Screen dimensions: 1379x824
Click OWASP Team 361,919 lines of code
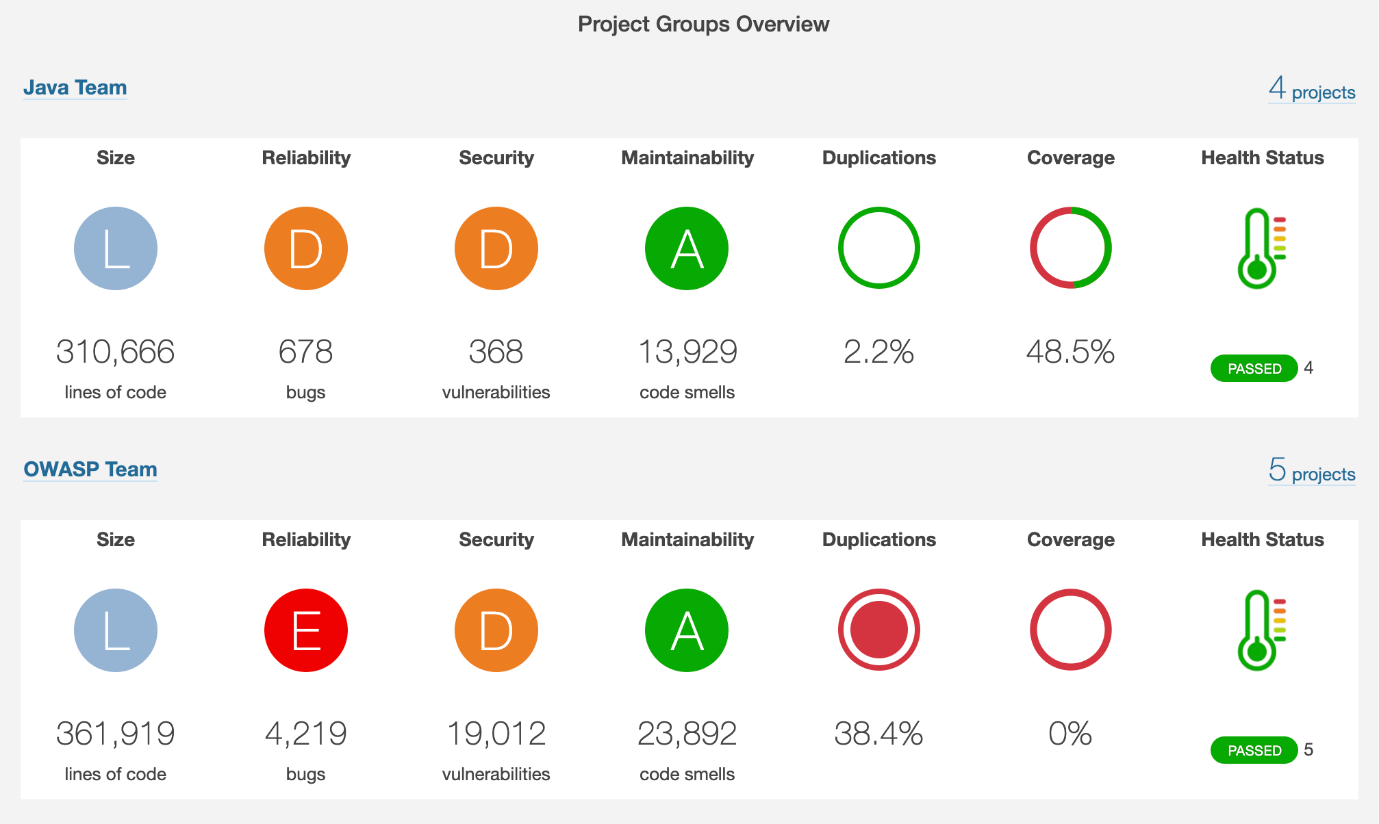(116, 734)
